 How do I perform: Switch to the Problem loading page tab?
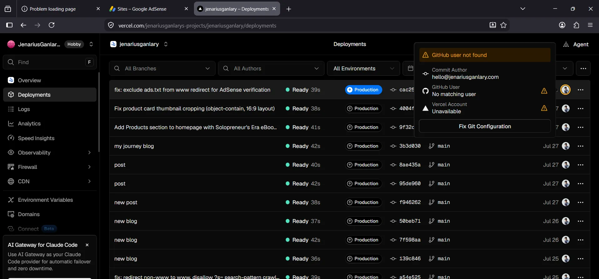[x=61, y=9]
